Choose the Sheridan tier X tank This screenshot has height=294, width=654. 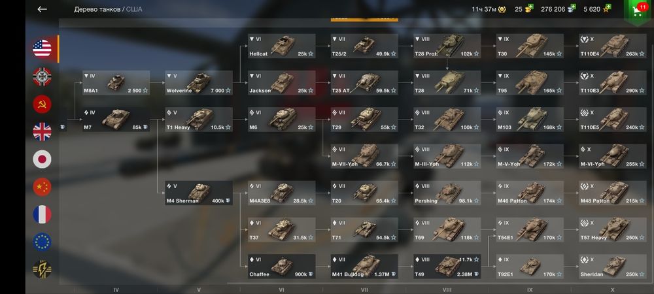612,267
